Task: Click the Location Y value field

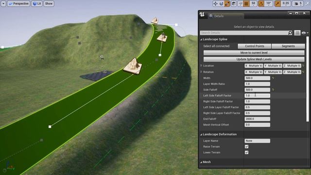Action: pyautogui.click(x=273, y=66)
